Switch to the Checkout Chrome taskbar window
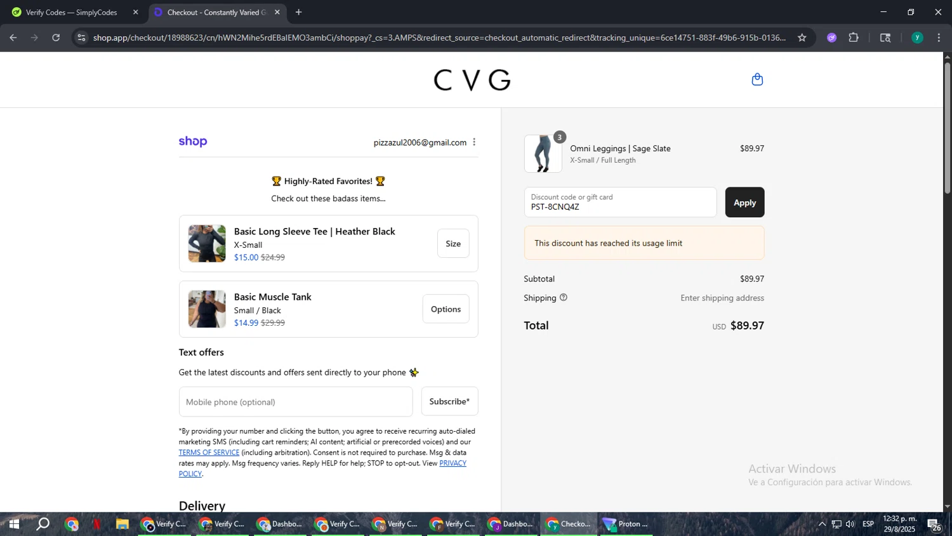Viewport: 952px width, 536px height. point(569,524)
